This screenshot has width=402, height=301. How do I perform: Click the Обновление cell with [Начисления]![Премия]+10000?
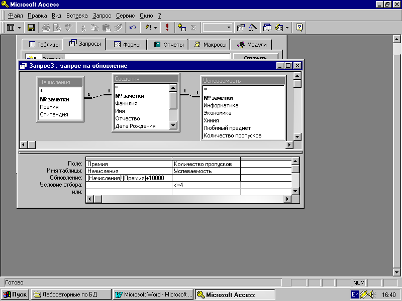point(129,178)
